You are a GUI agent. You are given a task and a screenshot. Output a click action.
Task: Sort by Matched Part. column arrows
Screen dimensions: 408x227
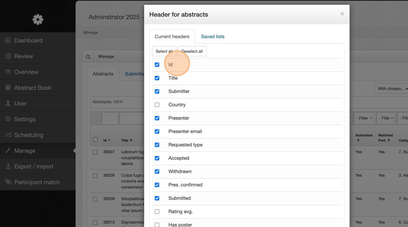389,140
